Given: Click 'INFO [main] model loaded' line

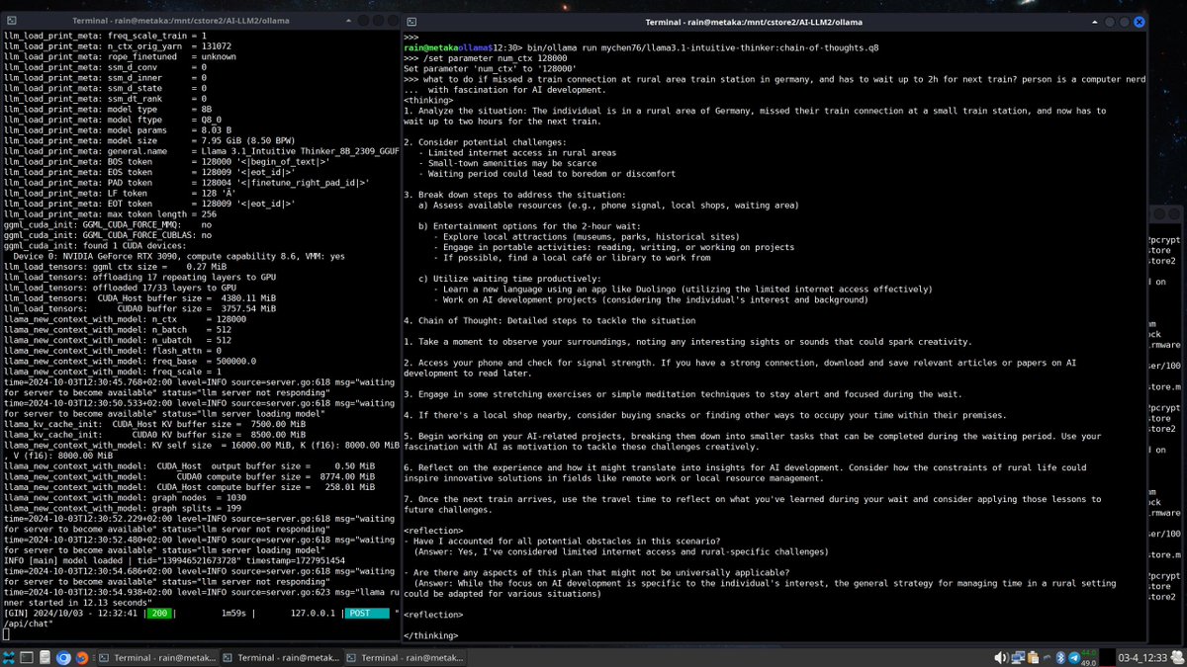Looking at the screenshot, I should [x=174, y=560].
